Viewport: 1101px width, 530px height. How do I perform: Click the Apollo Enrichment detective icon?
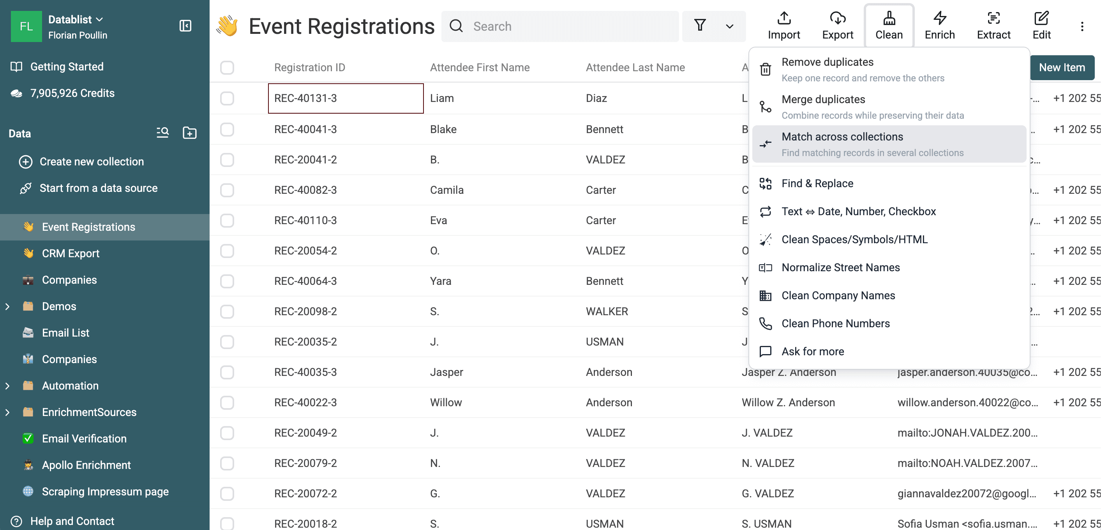[28, 465]
